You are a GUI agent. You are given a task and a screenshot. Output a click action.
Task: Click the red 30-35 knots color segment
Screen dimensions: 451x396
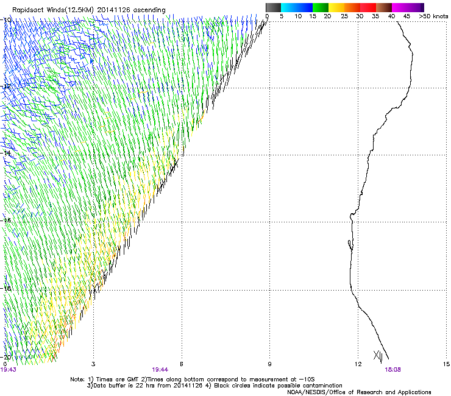(368, 7)
